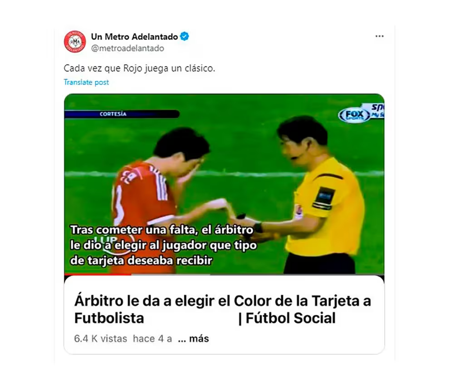Click the 6.4 K vistas count
The height and width of the screenshot is (386, 450).
100,339
